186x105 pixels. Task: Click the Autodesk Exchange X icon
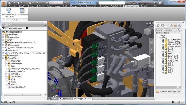155,3
